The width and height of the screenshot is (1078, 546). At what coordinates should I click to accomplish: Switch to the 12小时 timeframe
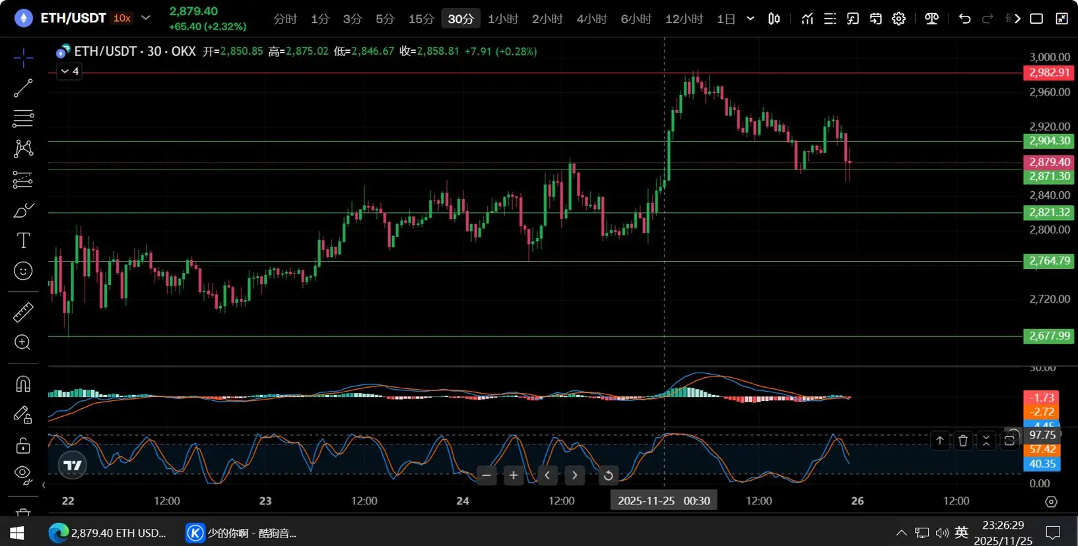(x=684, y=19)
